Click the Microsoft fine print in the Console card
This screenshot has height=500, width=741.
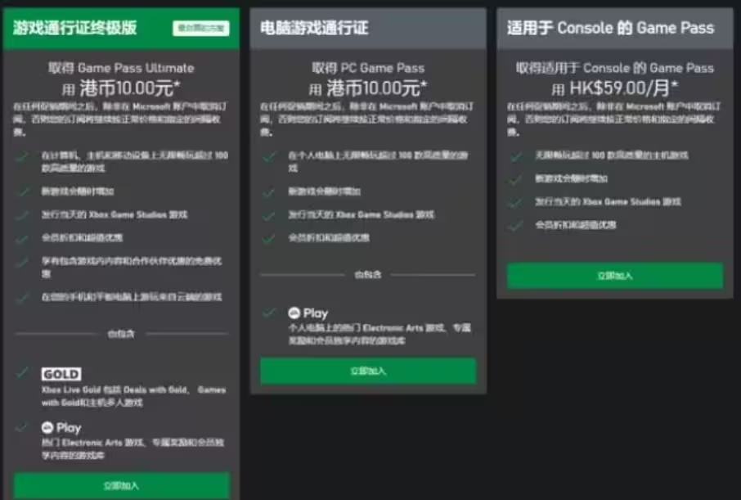tap(614, 119)
